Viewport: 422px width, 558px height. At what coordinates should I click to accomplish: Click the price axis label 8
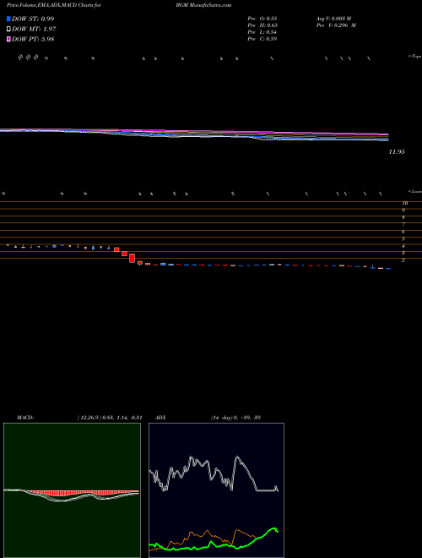click(403, 217)
